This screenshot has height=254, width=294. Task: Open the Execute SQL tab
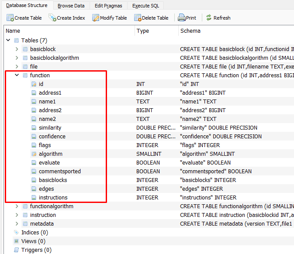pyautogui.click(x=145, y=6)
